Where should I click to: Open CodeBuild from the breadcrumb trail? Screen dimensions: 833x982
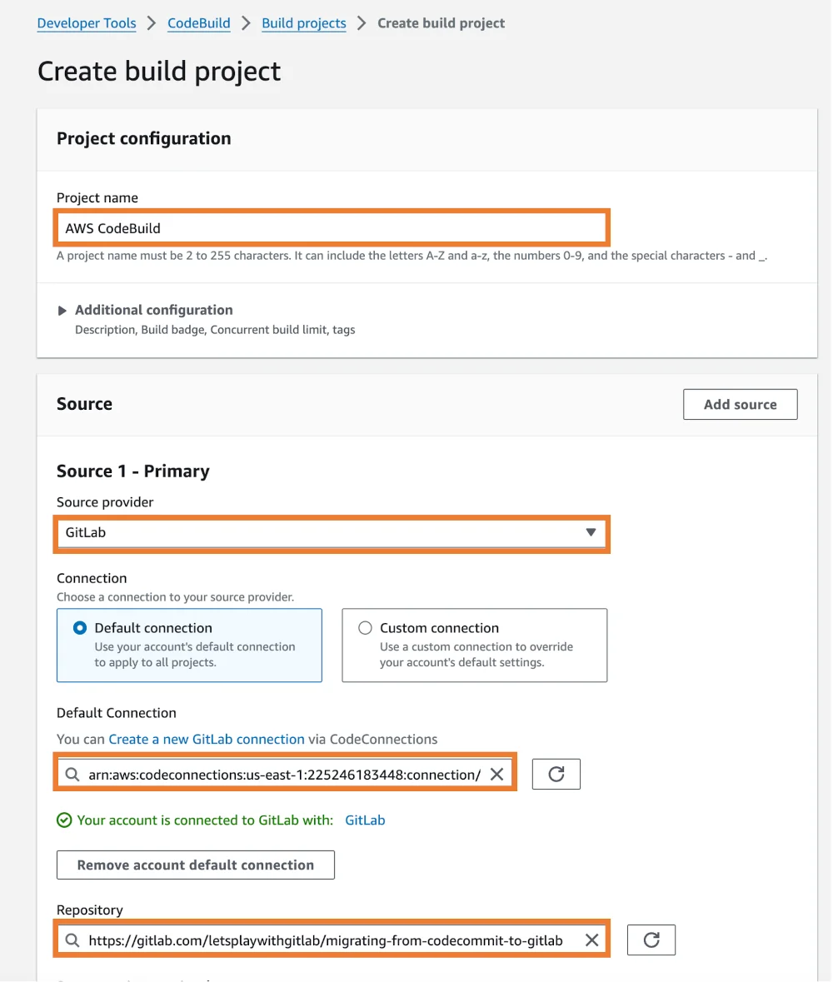coord(198,22)
